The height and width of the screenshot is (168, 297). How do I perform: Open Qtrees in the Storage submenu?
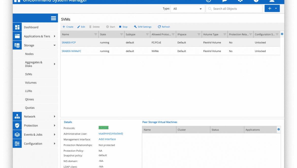click(x=29, y=99)
